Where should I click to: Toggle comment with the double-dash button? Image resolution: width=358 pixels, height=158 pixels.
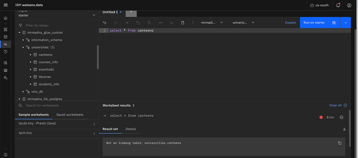(x=160, y=23)
